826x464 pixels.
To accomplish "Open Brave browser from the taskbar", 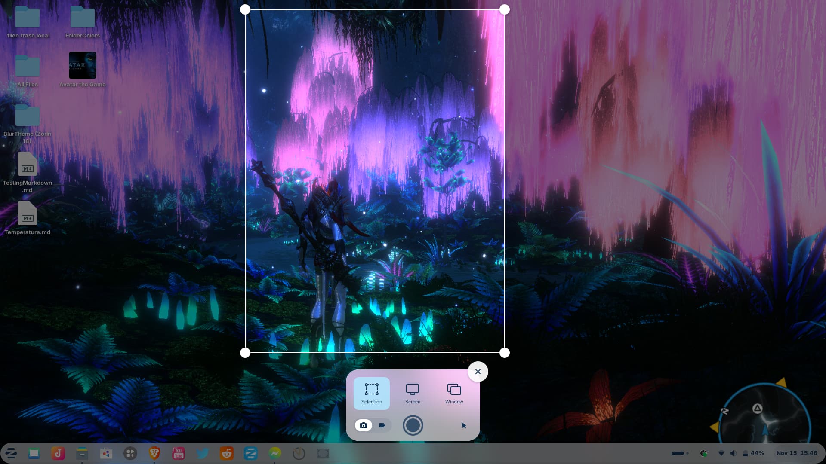I will click(154, 453).
